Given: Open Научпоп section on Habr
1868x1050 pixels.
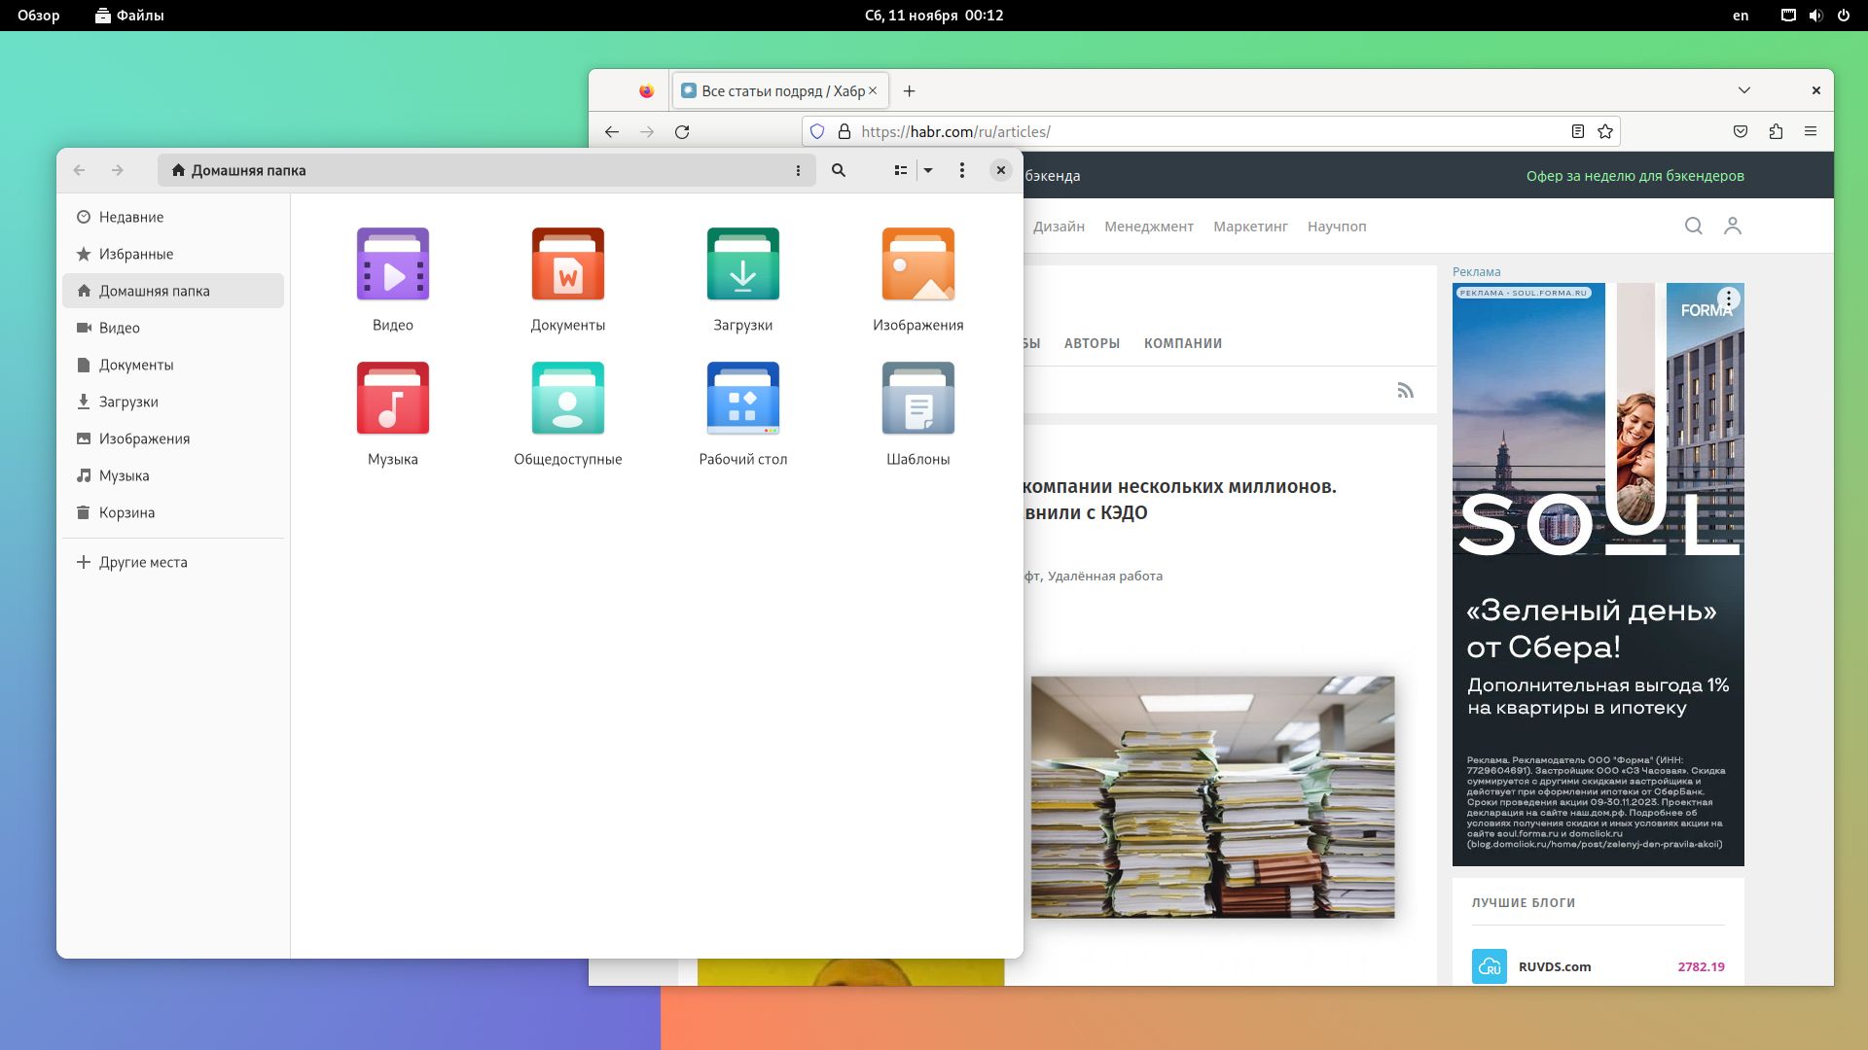Looking at the screenshot, I should (1337, 227).
